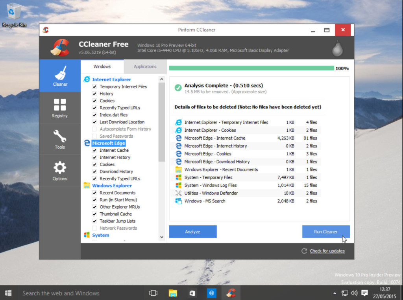Open the Cleaner section in sidebar

[x=60, y=76]
